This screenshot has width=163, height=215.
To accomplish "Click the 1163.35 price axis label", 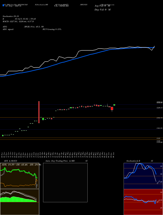I will 159,128.
